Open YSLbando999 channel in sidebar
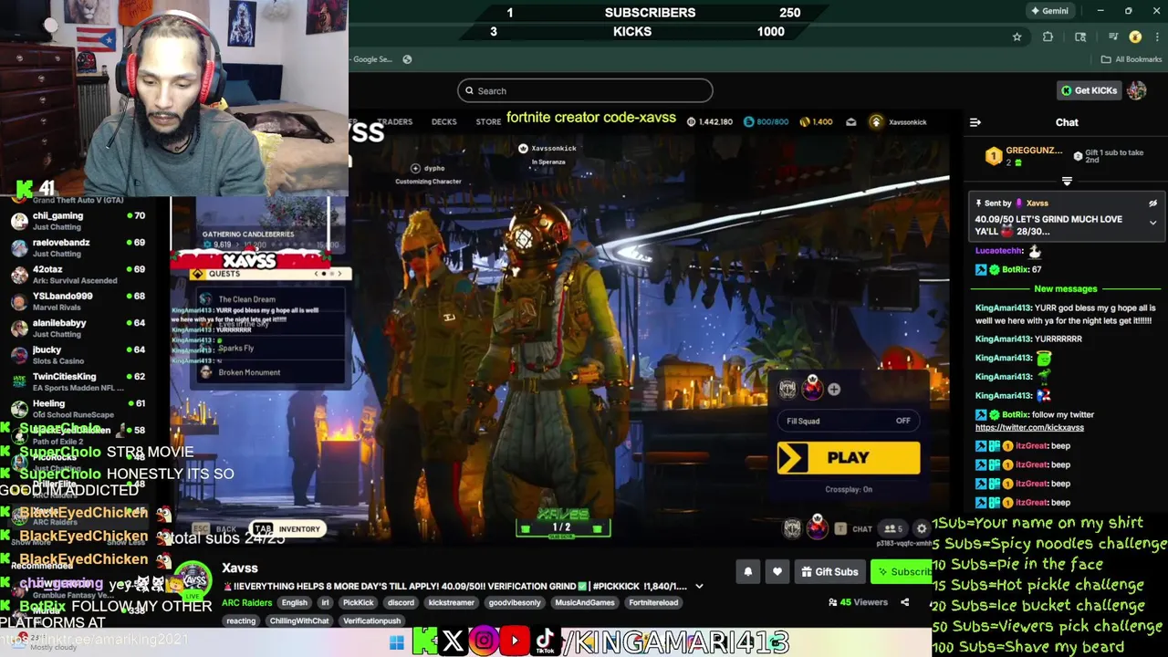This screenshot has width=1168, height=657. pos(77,301)
